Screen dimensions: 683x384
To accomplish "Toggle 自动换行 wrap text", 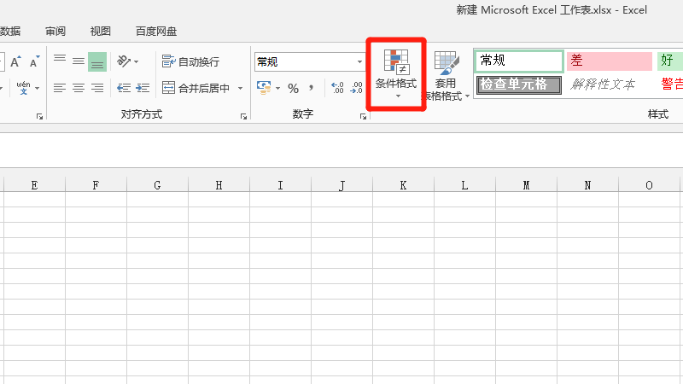I will (190, 61).
